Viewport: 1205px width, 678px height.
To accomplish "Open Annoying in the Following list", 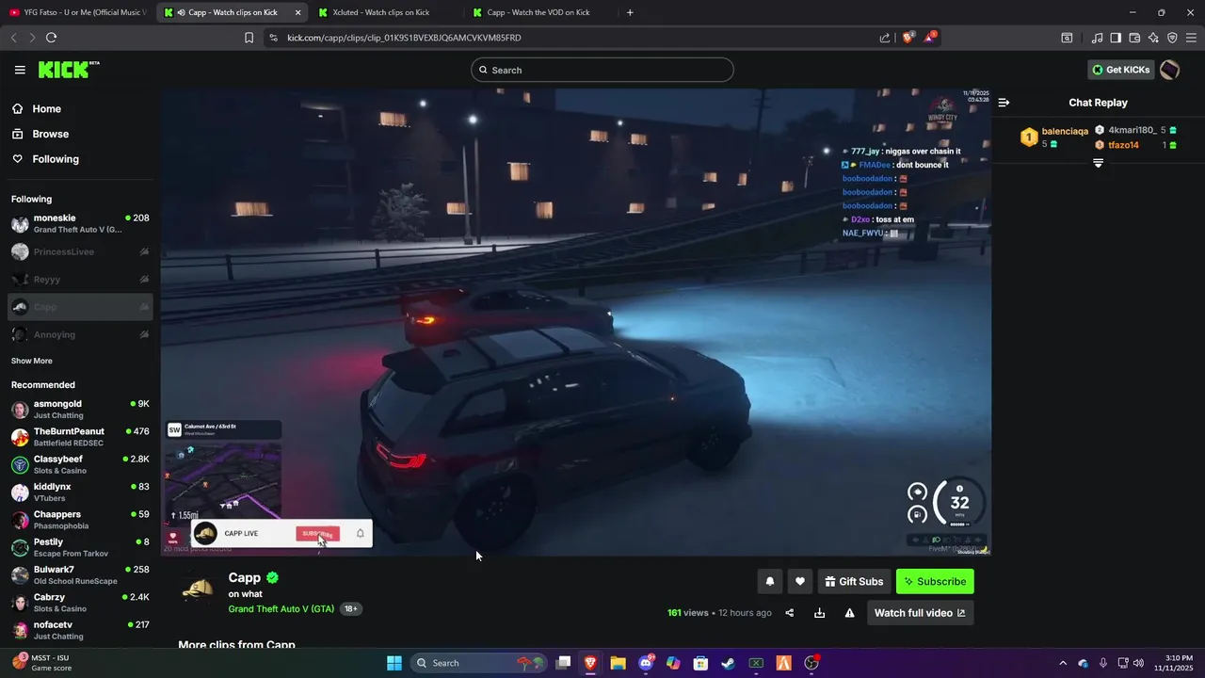I will [80, 334].
